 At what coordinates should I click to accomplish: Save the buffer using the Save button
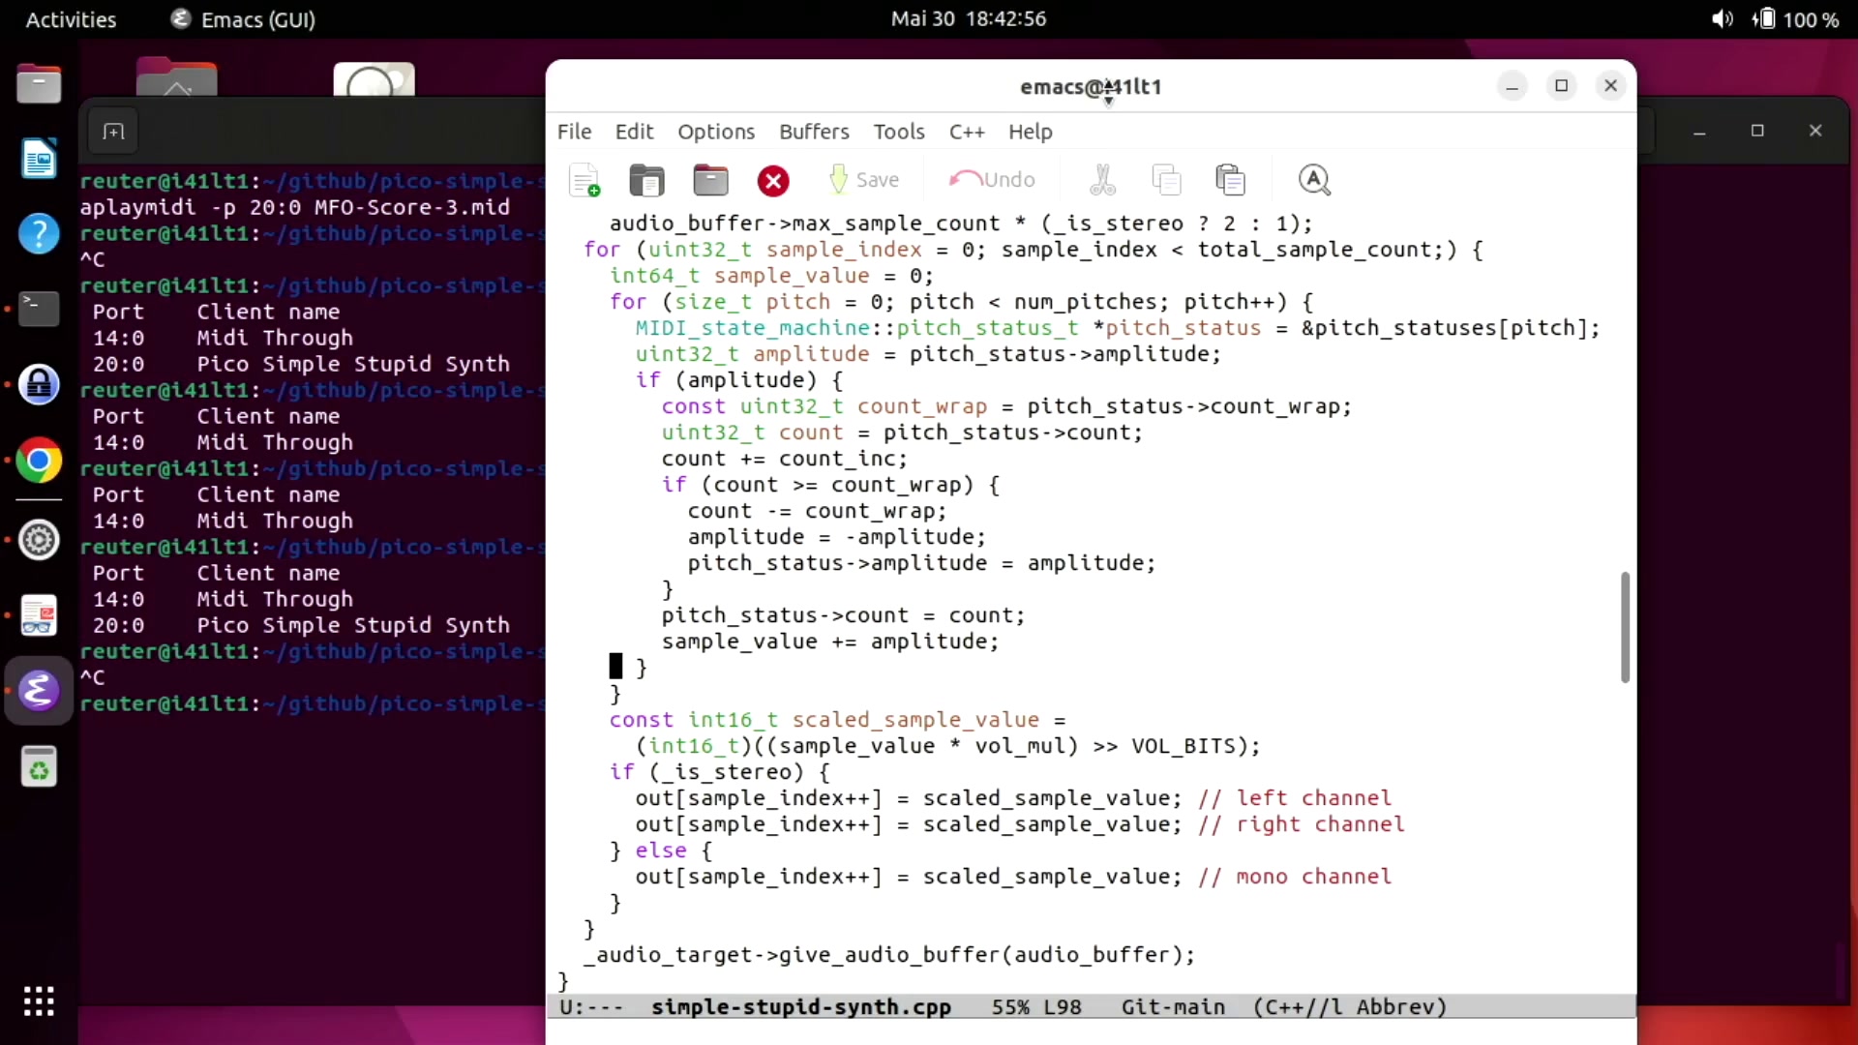864,180
